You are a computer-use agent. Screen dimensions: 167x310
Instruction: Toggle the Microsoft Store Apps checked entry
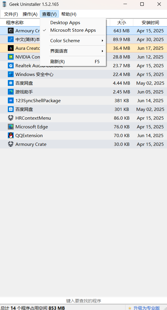tap(73, 30)
